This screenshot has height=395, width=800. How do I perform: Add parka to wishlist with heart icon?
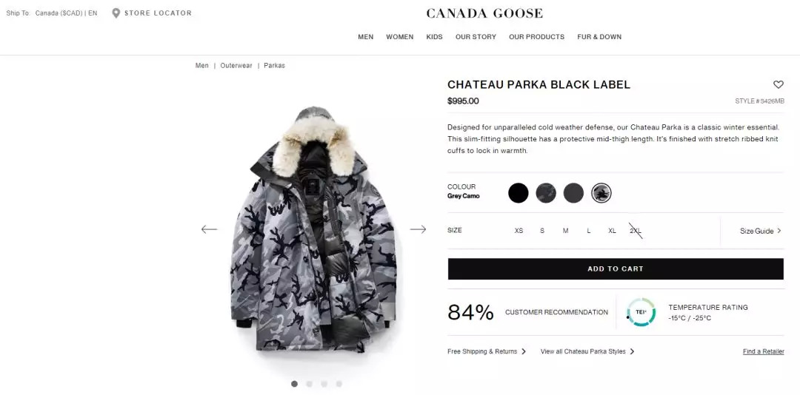778,84
